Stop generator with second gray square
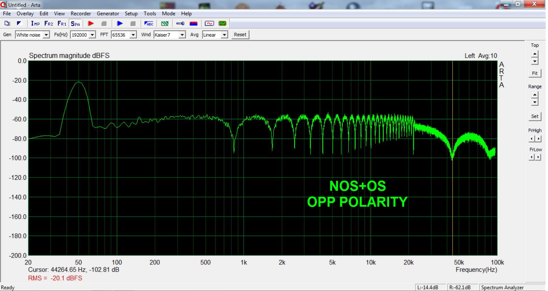 133,24
